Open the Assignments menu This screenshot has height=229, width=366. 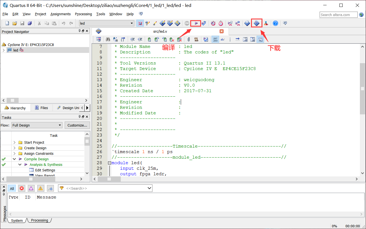(61, 14)
